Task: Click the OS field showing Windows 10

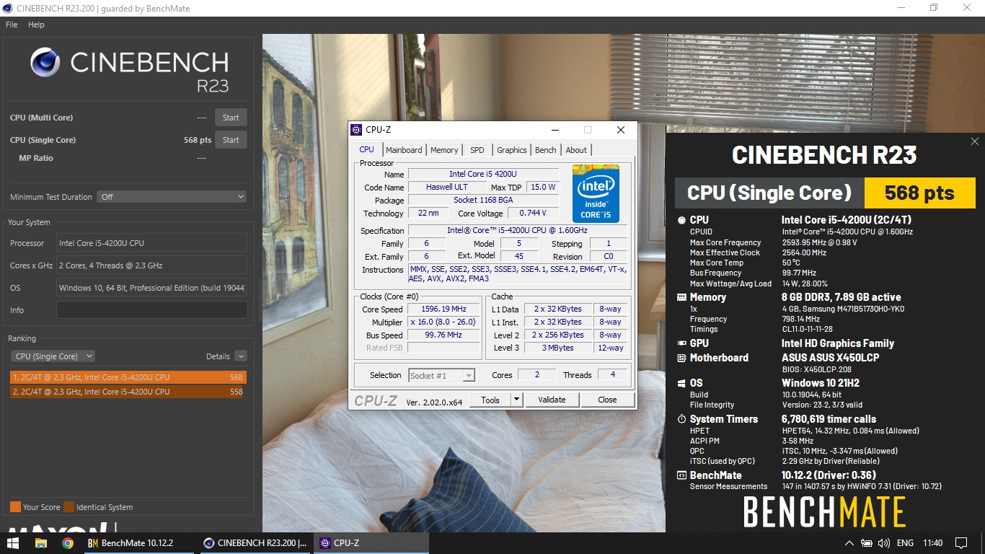Action: [151, 288]
